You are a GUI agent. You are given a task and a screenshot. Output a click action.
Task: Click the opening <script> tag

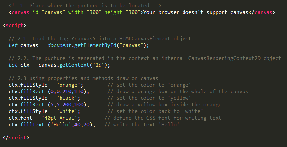(15, 25)
